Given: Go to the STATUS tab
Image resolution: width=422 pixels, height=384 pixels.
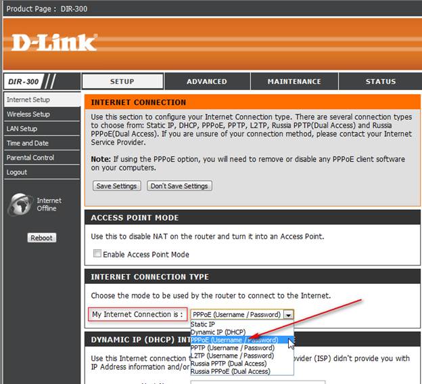Looking at the screenshot, I should point(380,81).
